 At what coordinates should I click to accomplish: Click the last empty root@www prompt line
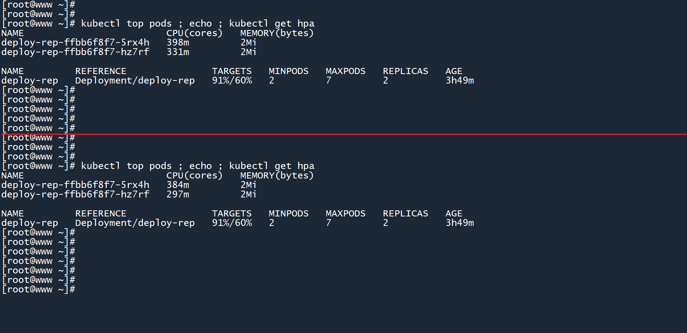38,289
